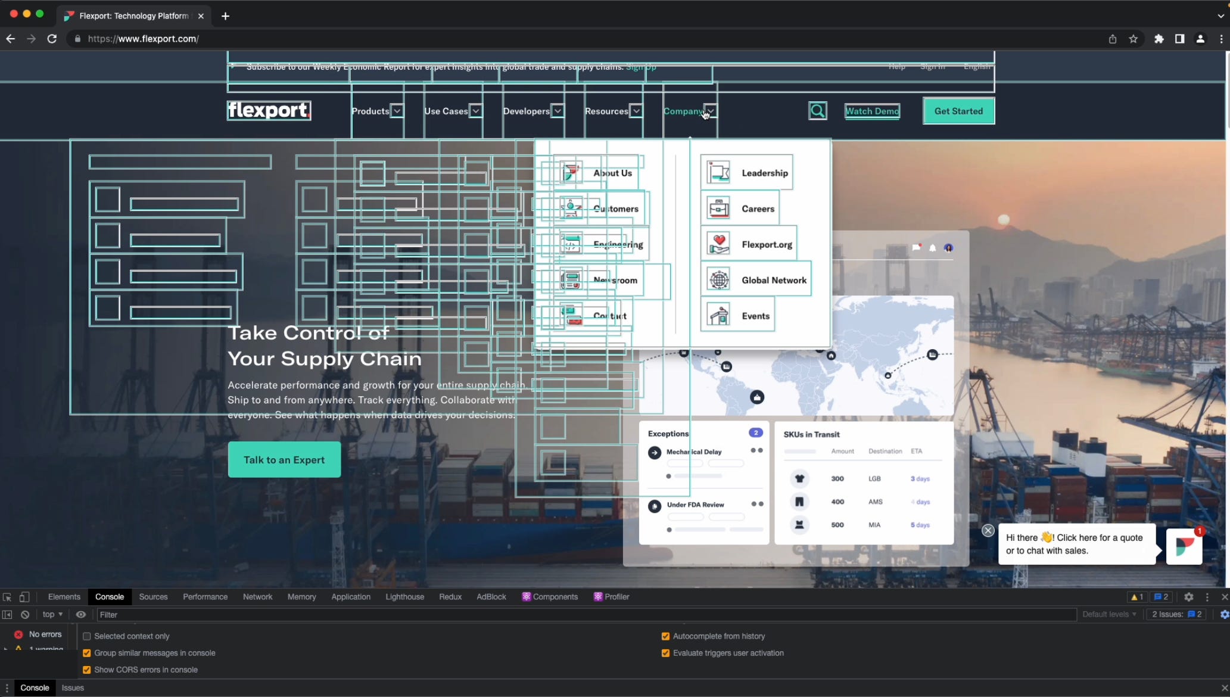Open console settings gear on right
This screenshot has width=1230, height=697.
[1224, 614]
